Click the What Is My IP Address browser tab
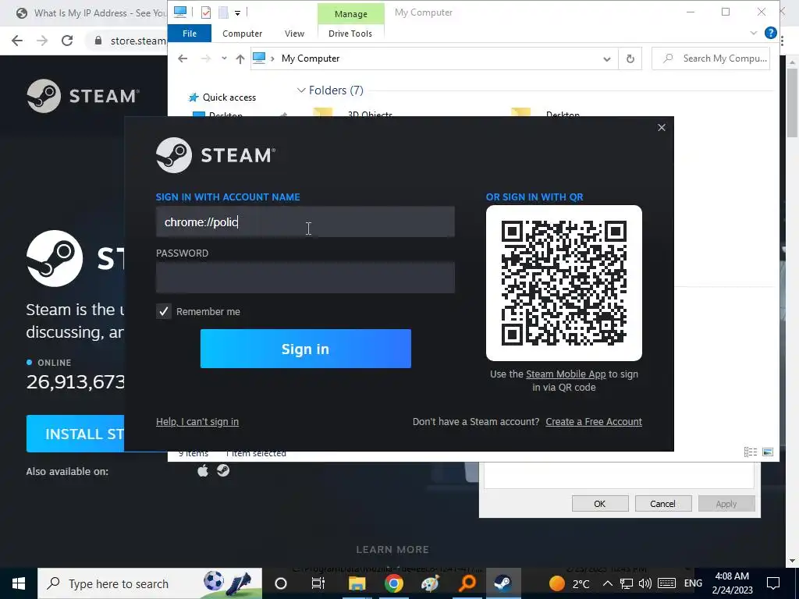Image resolution: width=799 pixels, height=599 pixels. point(91,13)
